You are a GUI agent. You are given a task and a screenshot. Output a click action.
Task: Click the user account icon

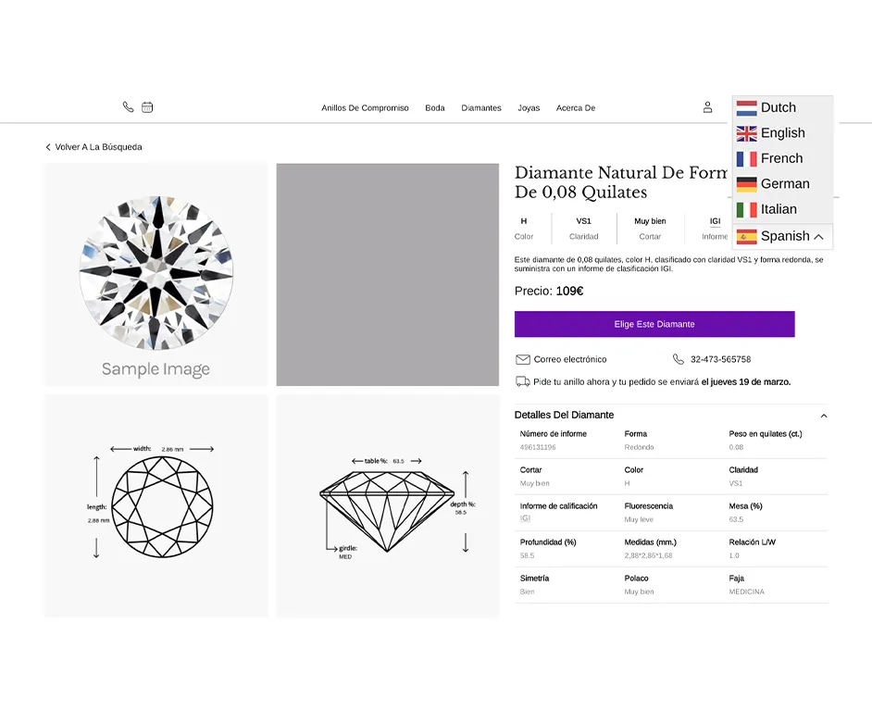(708, 106)
